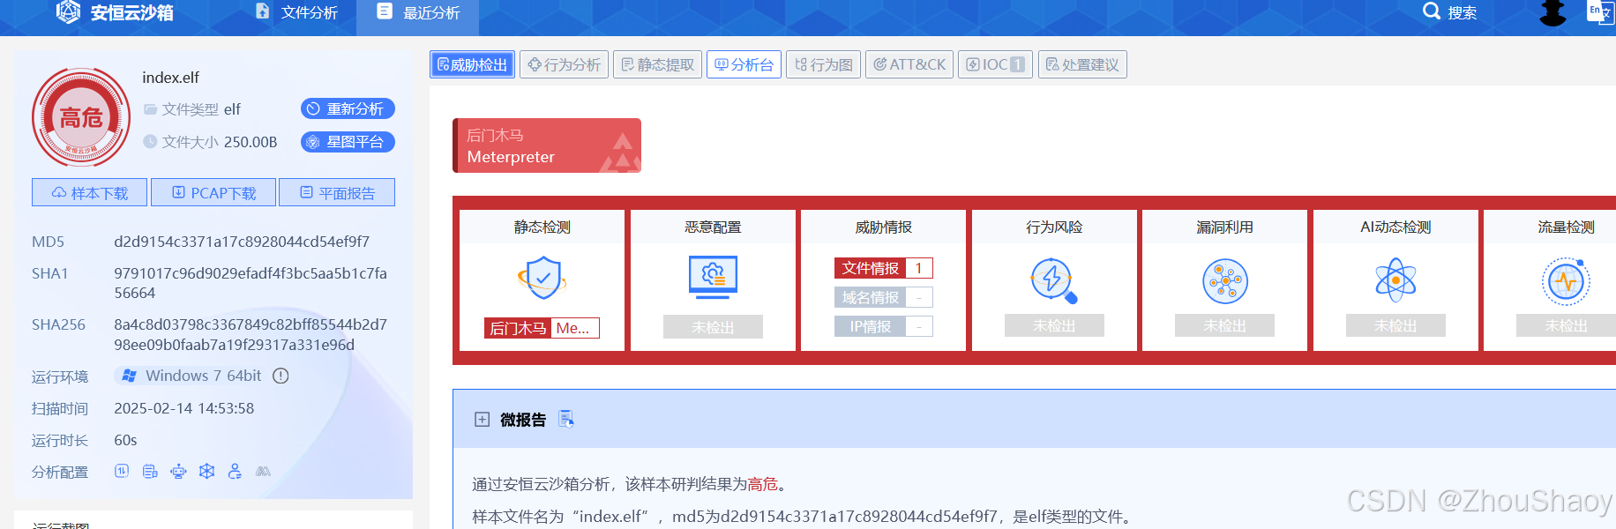
Task: Click the user simulation config icon in 分析配置
Action: point(235,472)
